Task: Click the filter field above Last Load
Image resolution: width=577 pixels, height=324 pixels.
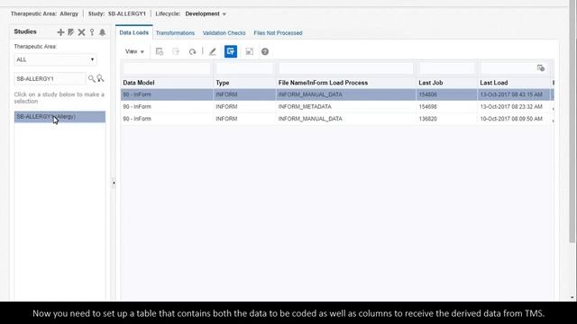Action: (508, 68)
